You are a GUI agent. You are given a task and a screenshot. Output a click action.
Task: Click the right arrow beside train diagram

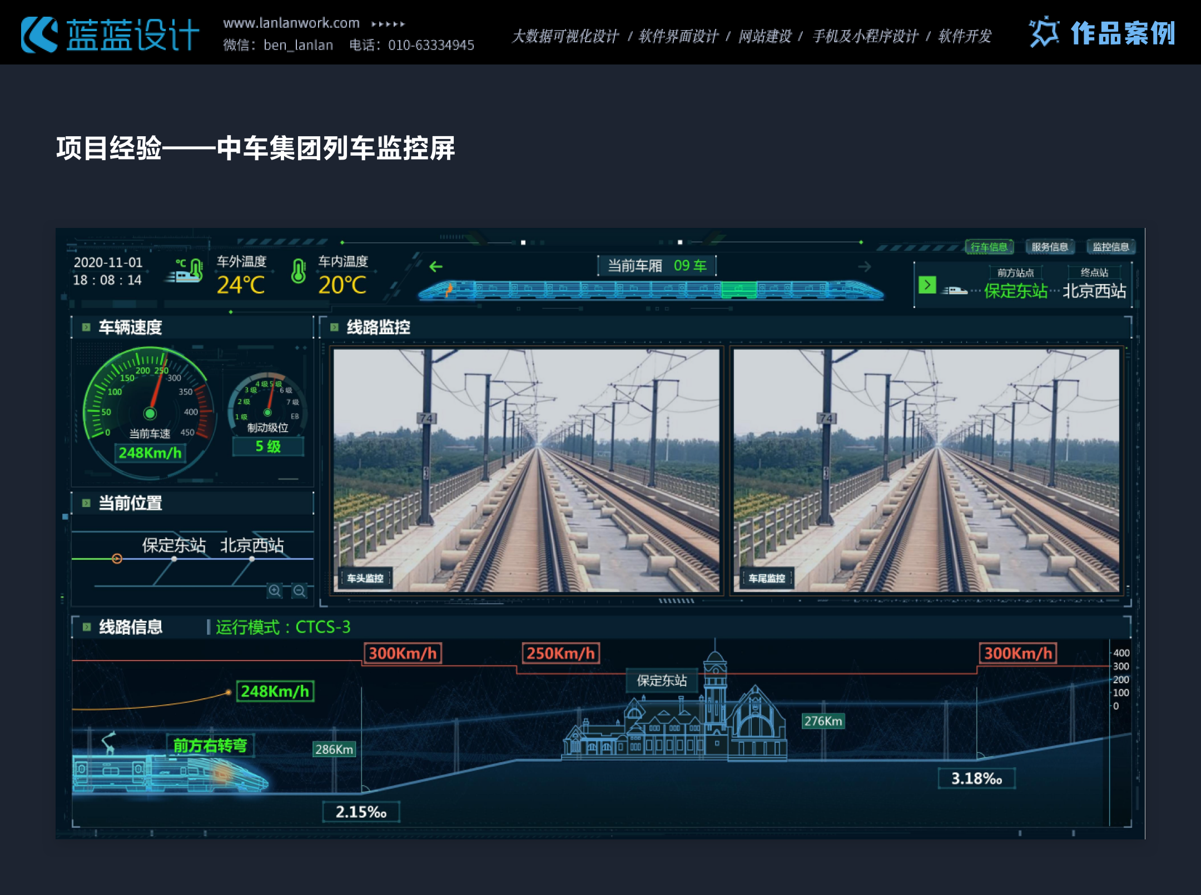click(x=864, y=267)
